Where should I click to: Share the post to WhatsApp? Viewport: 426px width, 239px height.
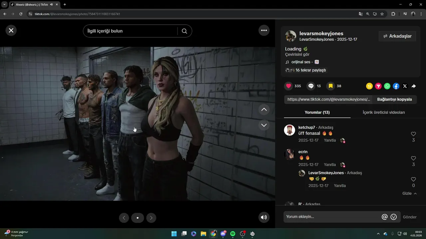point(387,86)
